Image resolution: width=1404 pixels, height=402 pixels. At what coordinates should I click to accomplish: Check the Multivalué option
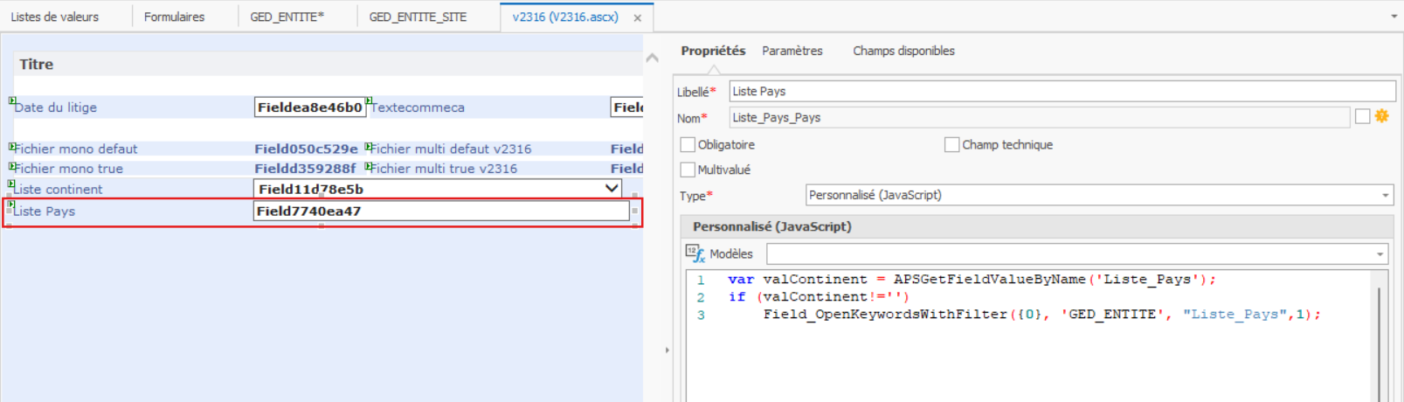coord(688,170)
